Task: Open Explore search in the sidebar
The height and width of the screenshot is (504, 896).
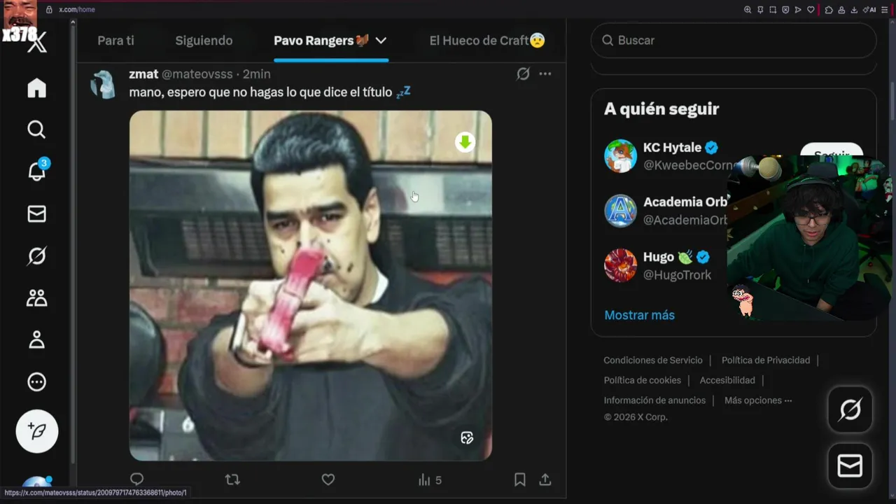Action: (x=36, y=129)
